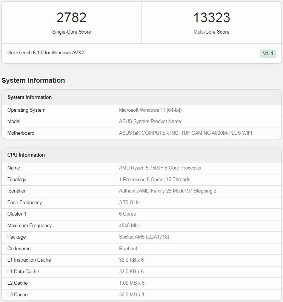Screen dimensions: 283x302
Task: Select the 32.0 MB x 1 value
Action: (x=132, y=294)
